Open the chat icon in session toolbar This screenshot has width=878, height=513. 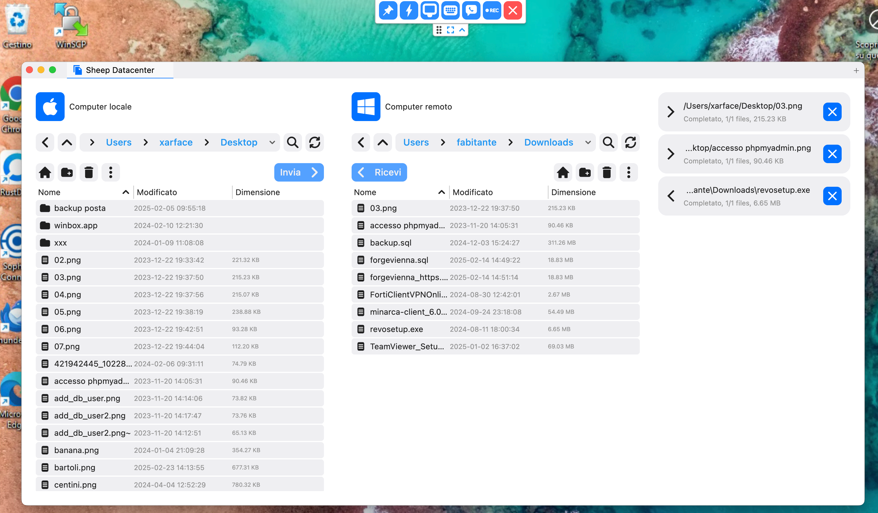tap(471, 10)
